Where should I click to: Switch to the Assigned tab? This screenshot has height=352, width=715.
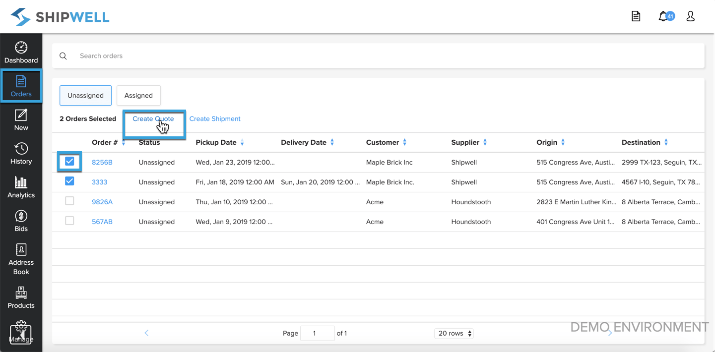pyautogui.click(x=138, y=95)
